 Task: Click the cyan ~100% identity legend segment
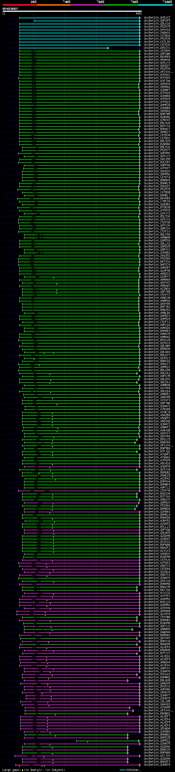(156, 5)
